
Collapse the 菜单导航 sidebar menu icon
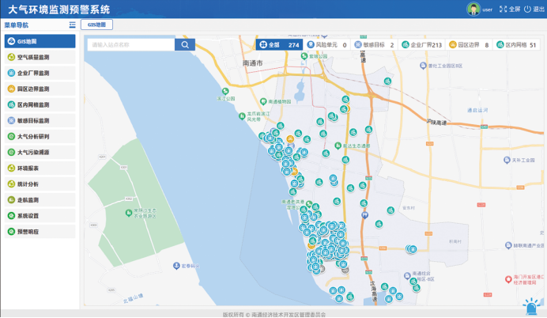point(72,25)
